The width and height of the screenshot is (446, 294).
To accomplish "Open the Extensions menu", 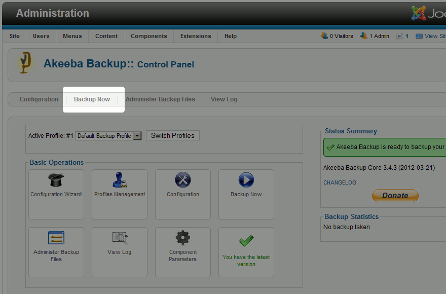I will (x=196, y=36).
